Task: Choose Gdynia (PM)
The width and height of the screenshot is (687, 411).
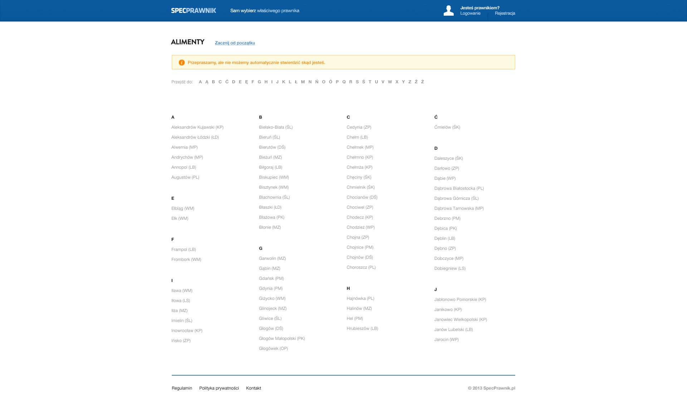Action: (271, 288)
